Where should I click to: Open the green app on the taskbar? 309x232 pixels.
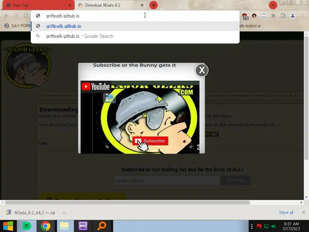27,226
